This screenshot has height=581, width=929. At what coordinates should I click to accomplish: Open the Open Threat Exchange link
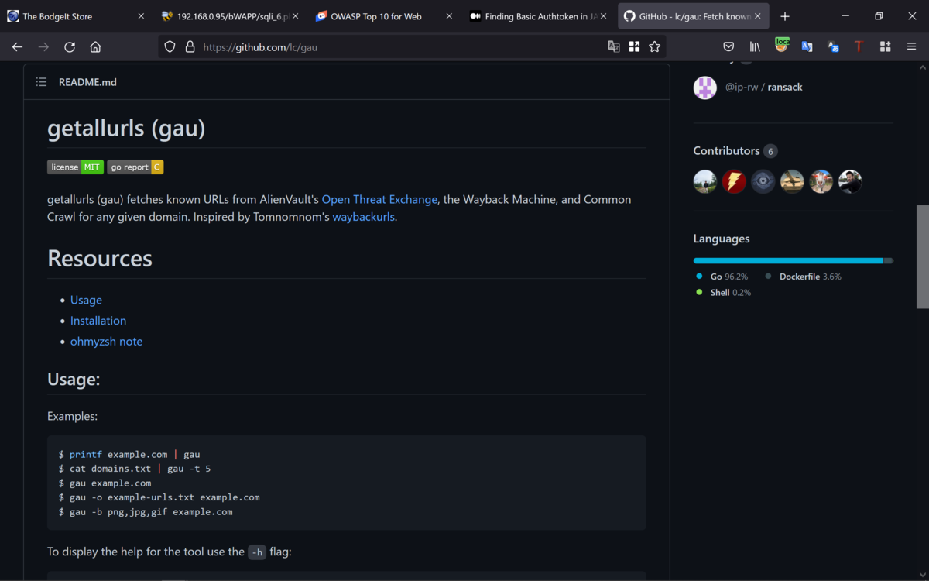click(x=379, y=199)
